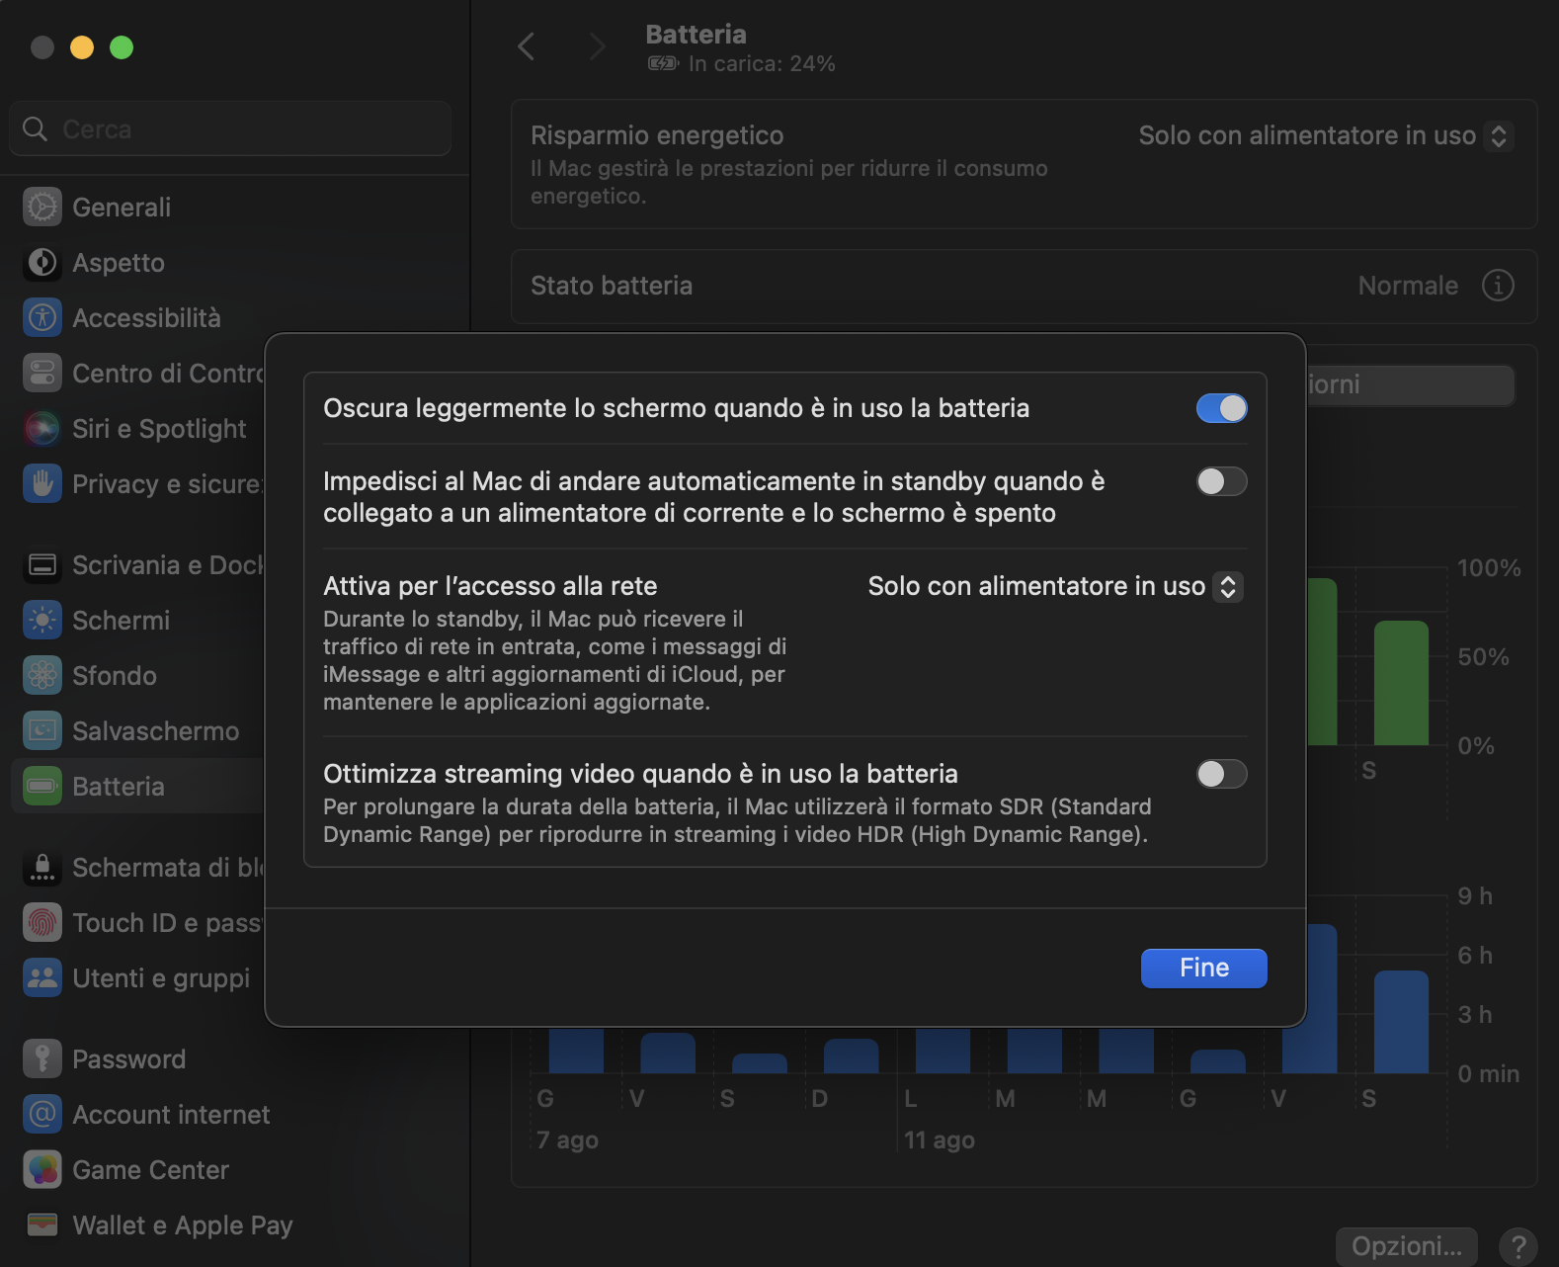Open the Utenti e gruppi icon
Viewport: 1559px width, 1267px height.
click(41, 978)
